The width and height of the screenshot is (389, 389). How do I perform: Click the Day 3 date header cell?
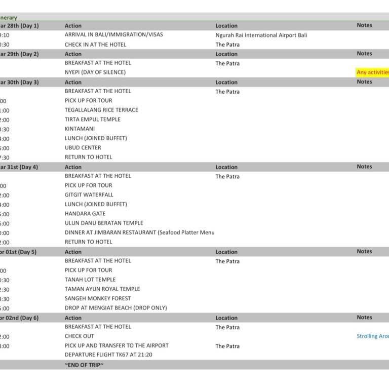[19, 83]
